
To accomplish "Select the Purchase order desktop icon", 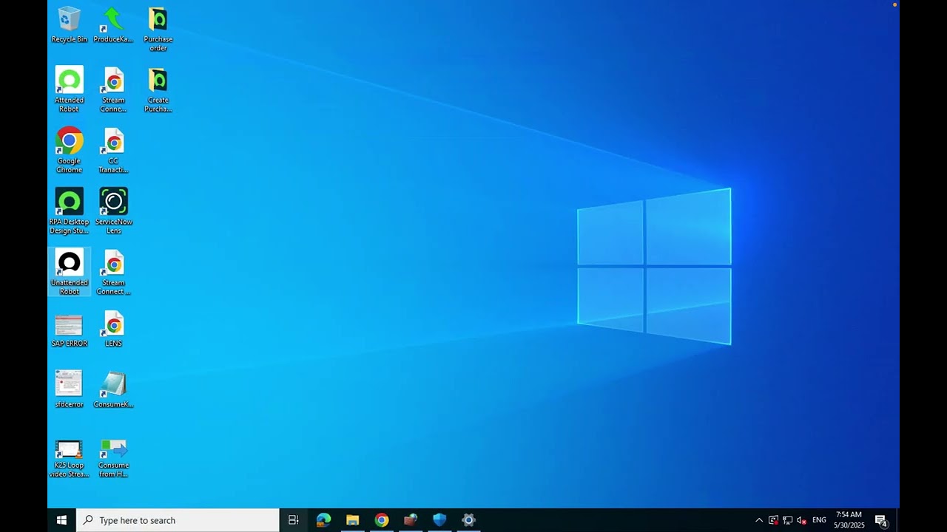I will coord(158,29).
